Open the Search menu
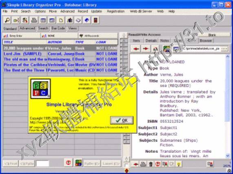 coord(26,11)
